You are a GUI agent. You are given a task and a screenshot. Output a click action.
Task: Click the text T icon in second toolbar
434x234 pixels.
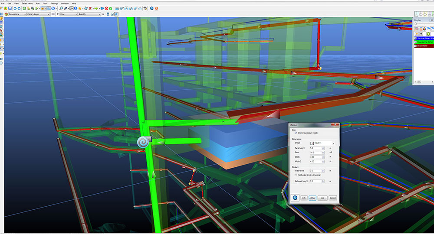click(58, 14)
